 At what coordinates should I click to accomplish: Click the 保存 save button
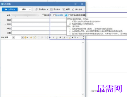(24, 9)
